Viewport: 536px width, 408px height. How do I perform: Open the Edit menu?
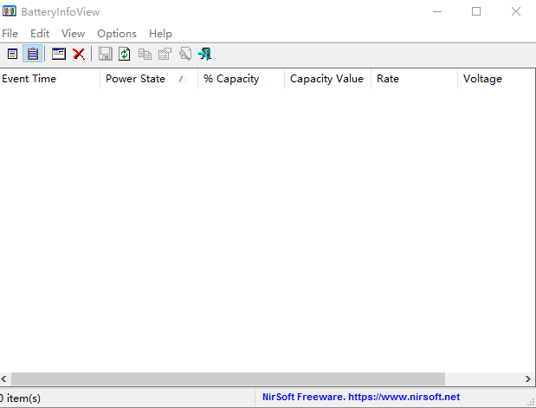click(40, 34)
